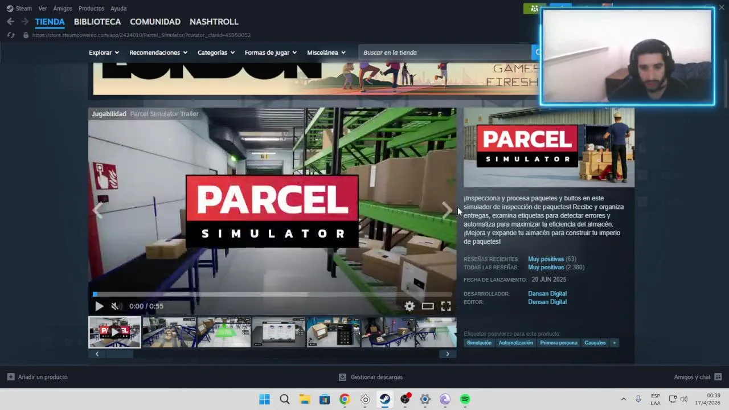Open the NASHTROLL profile tab

214,22
